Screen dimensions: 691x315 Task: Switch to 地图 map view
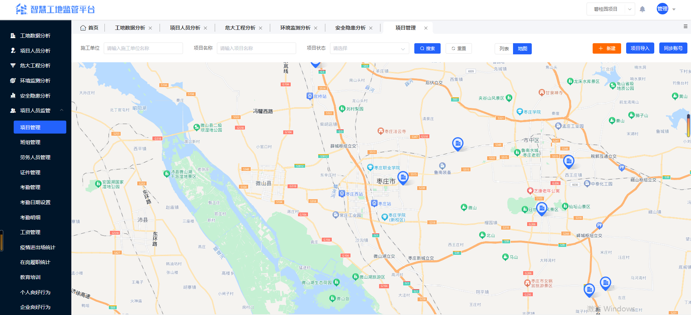coord(522,49)
